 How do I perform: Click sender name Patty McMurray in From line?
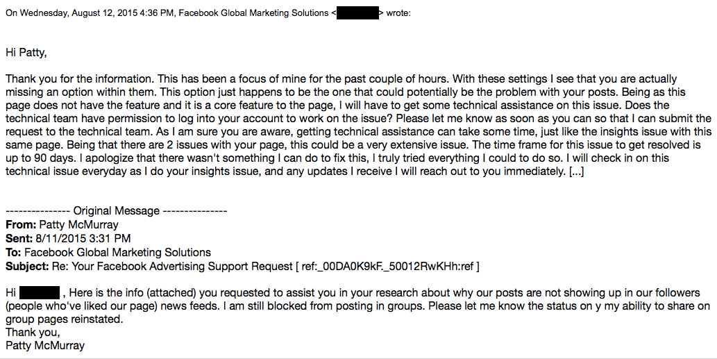coord(78,225)
